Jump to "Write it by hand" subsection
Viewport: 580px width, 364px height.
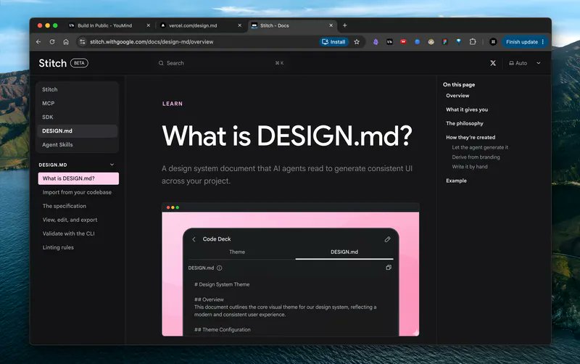tap(470, 167)
